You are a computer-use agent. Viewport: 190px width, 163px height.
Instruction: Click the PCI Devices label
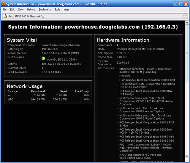[x=106, y=68]
